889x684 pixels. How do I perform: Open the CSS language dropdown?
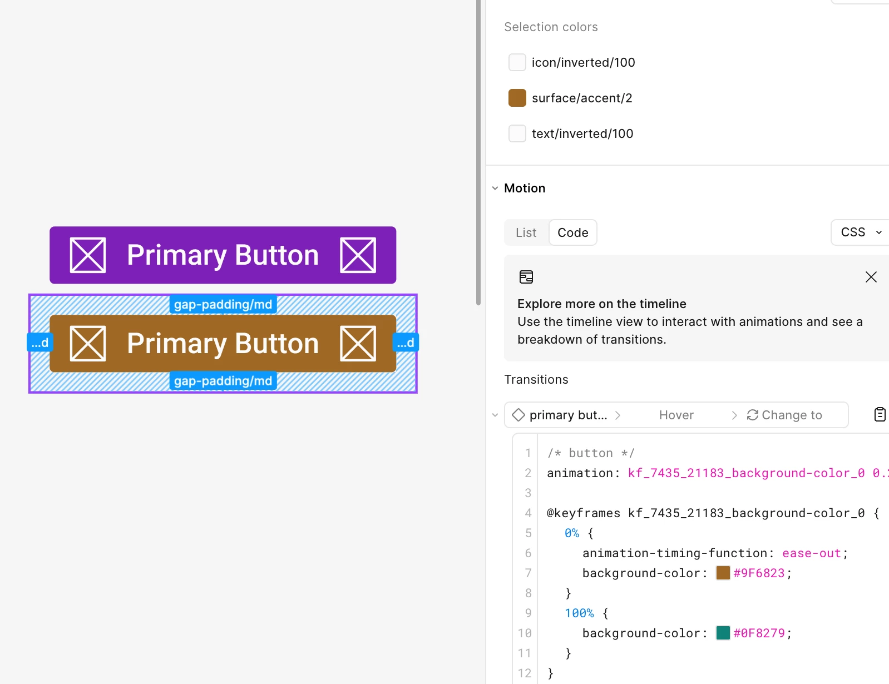pyautogui.click(x=861, y=232)
